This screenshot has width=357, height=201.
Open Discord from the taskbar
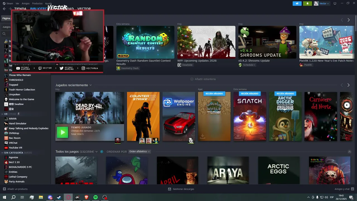click(x=50, y=197)
